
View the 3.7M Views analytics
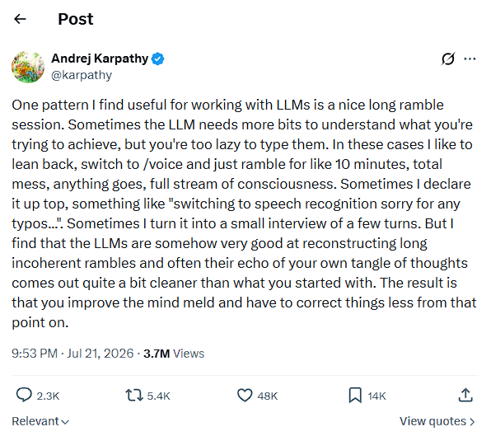coord(174,354)
